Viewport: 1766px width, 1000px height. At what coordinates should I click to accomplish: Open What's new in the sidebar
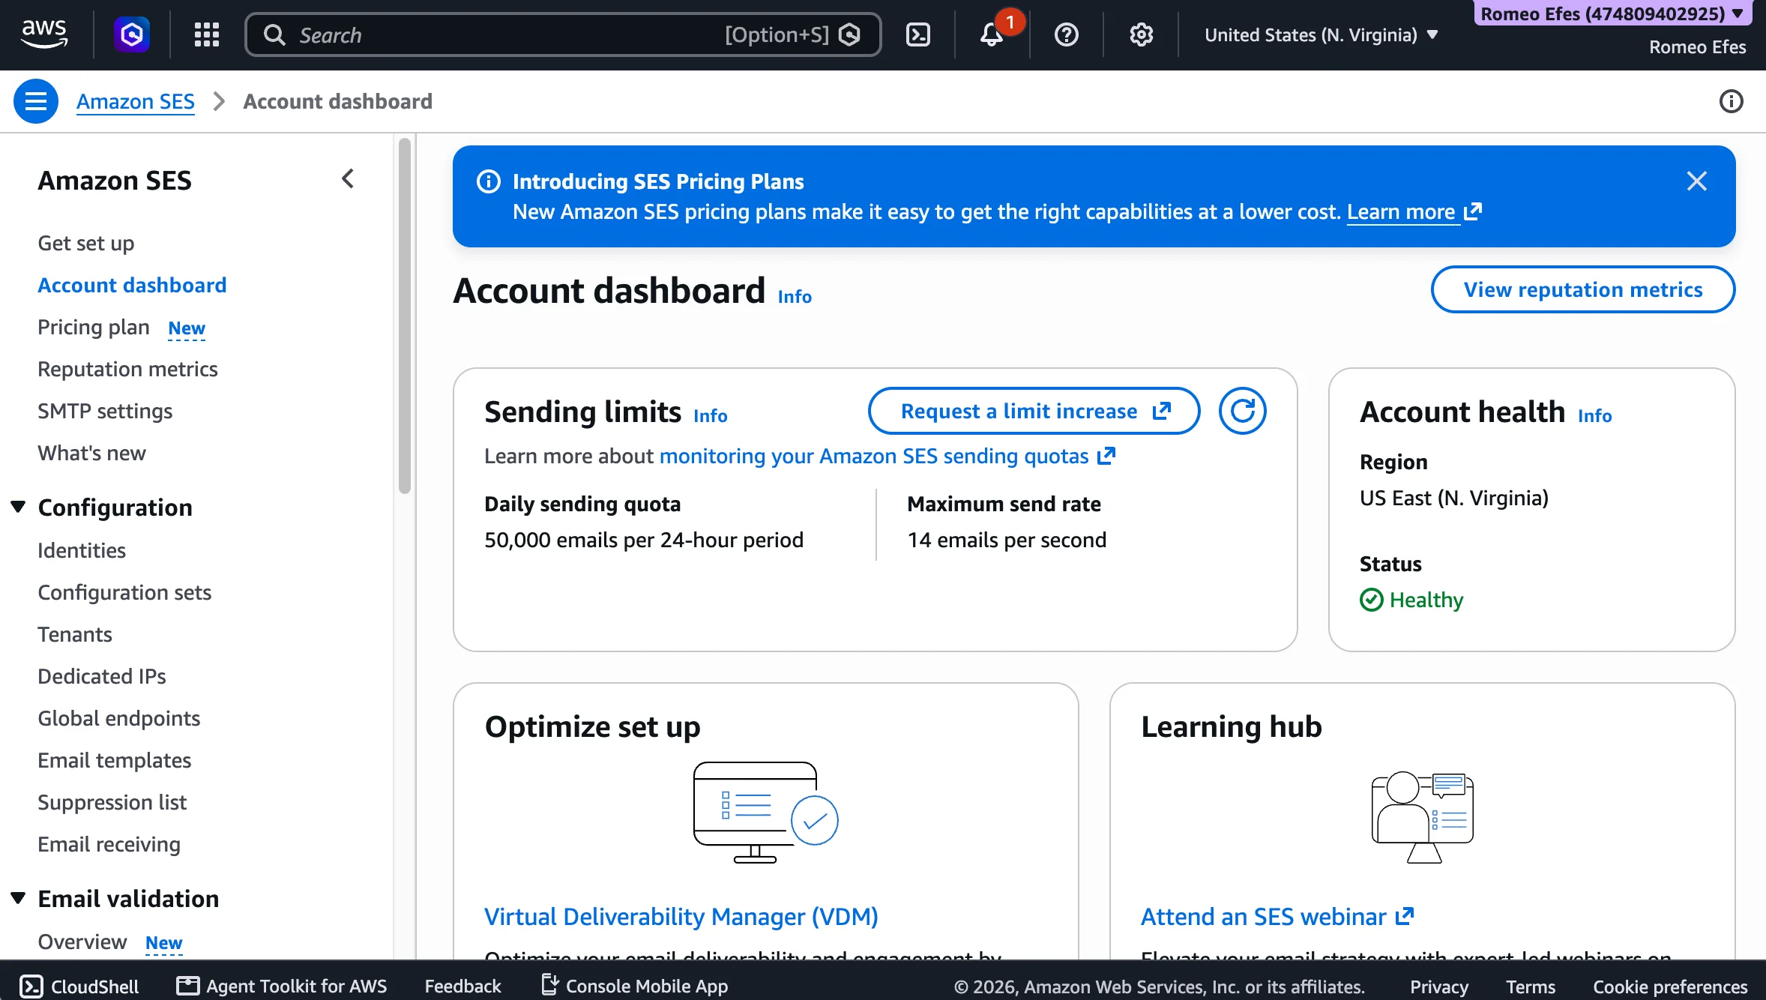tap(91, 454)
